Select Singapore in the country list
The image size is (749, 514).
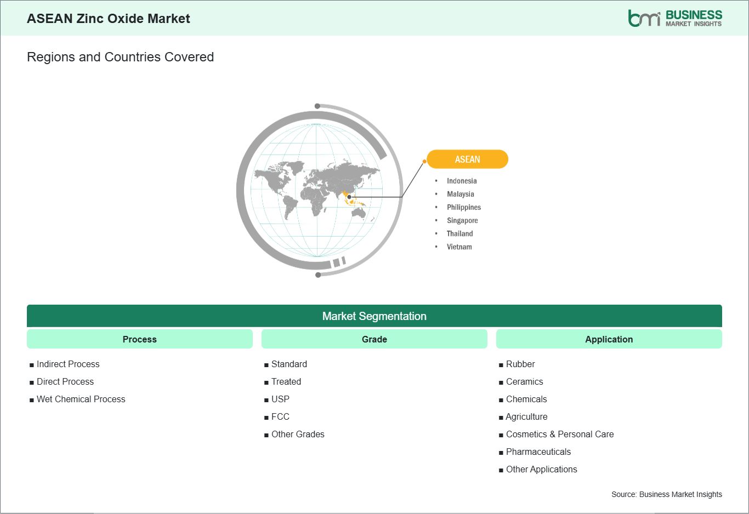pyautogui.click(x=462, y=220)
